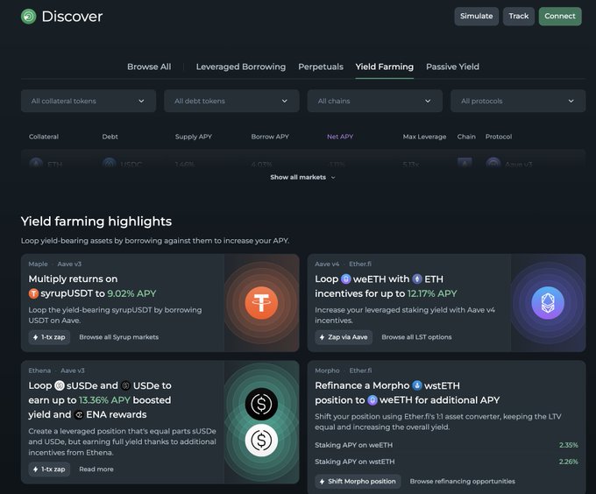This screenshot has height=494, width=596.
Task: Open Read more link in Ethena card
Action: (x=96, y=469)
